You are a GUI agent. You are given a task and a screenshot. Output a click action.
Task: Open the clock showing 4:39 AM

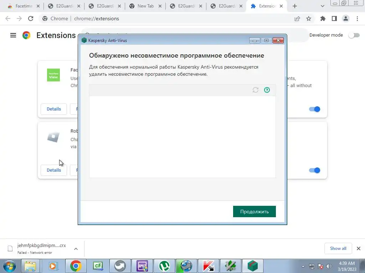tap(347, 266)
